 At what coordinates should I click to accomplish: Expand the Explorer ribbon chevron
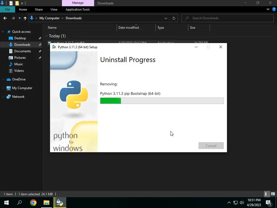tap(268, 9)
